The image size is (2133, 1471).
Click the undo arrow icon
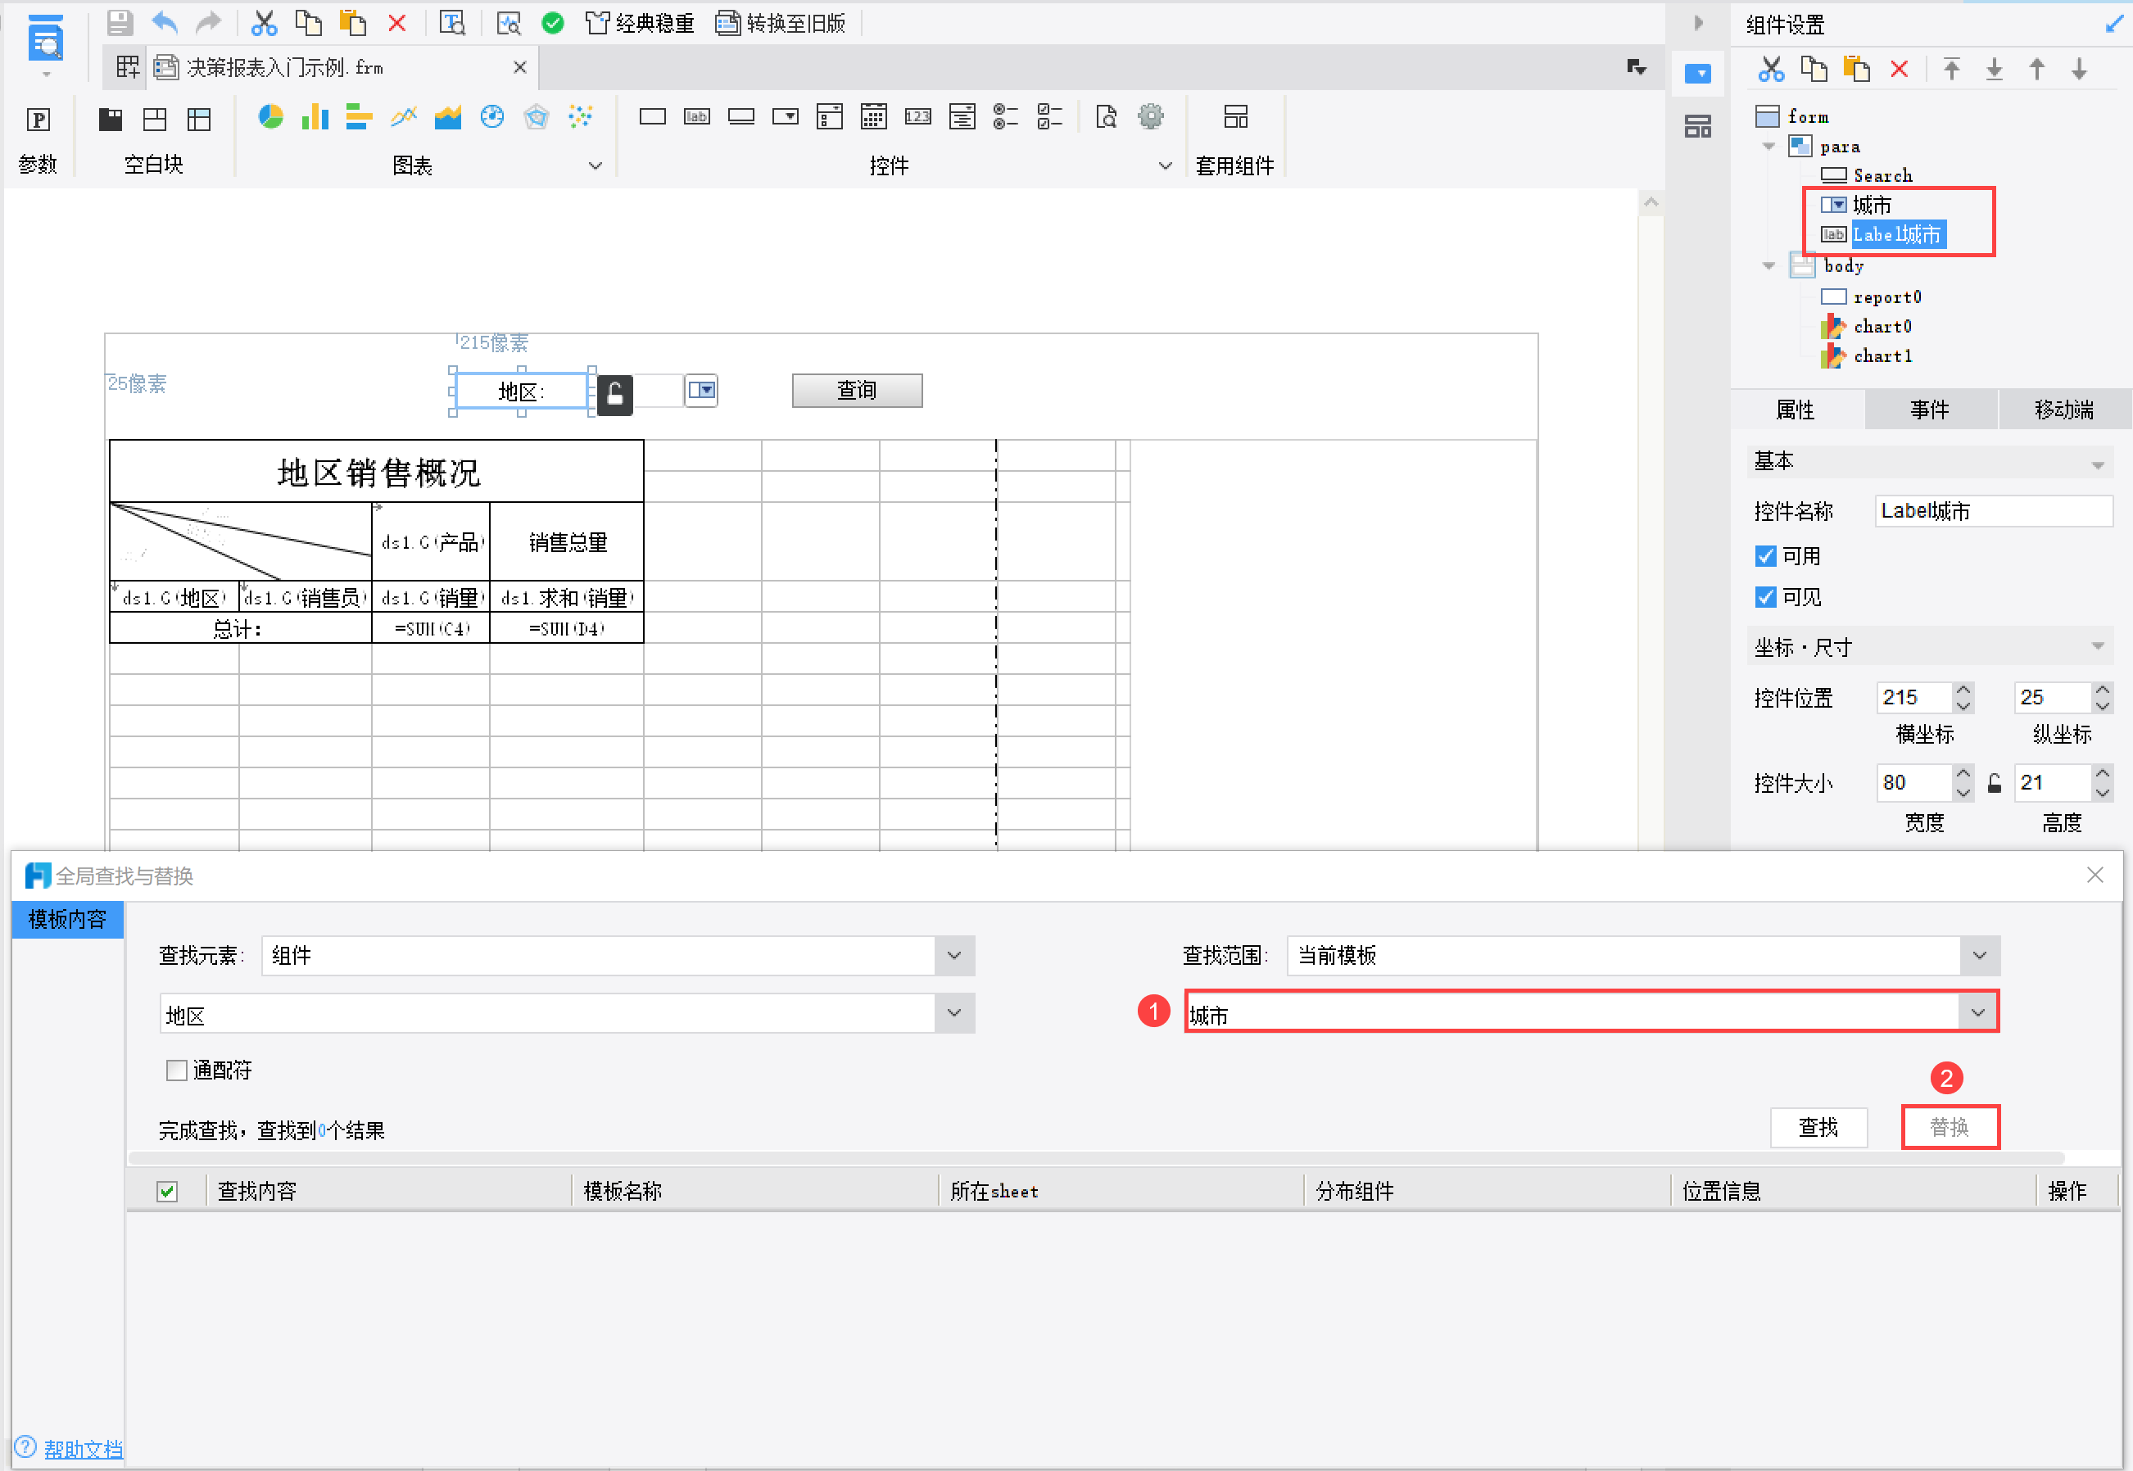tap(165, 22)
